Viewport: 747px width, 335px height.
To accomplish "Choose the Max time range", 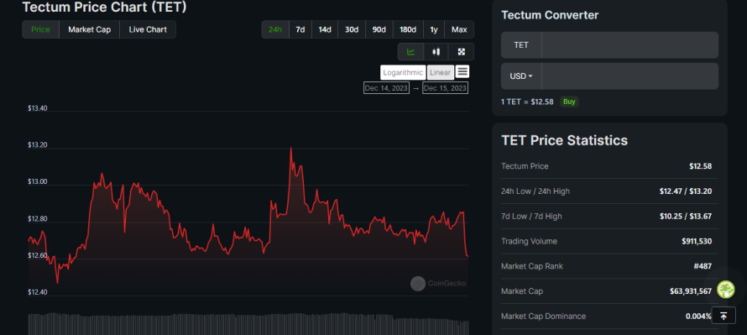I will coord(459,29).
